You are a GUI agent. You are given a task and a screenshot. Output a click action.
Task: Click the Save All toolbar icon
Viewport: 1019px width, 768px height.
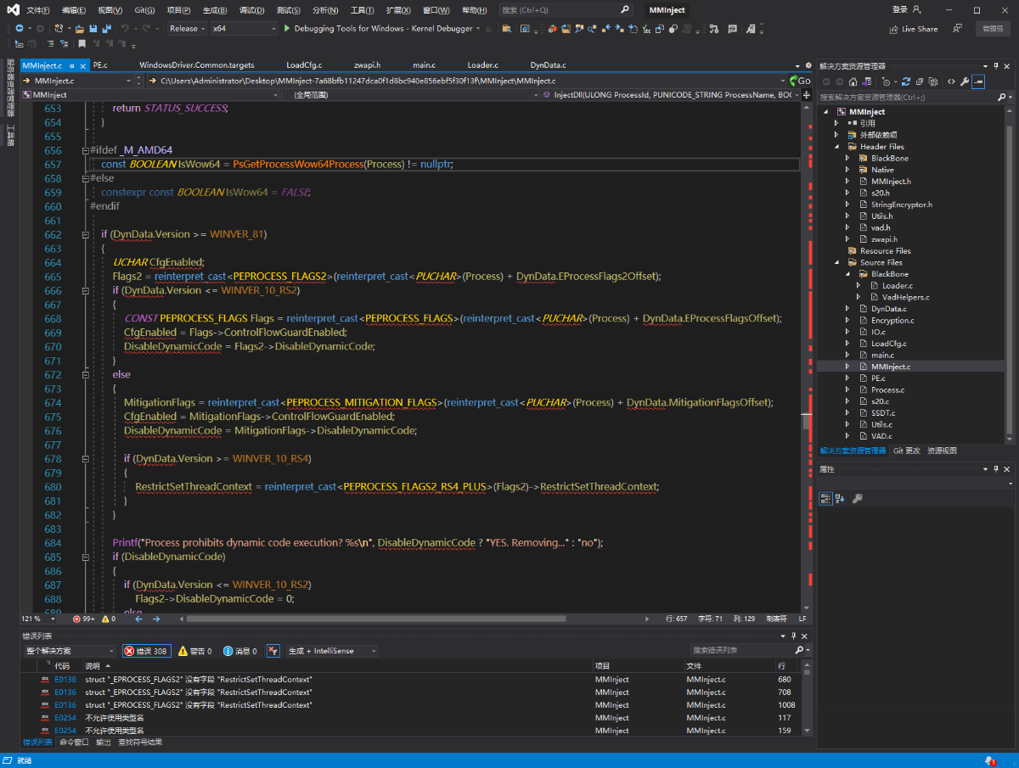point(107,29)
